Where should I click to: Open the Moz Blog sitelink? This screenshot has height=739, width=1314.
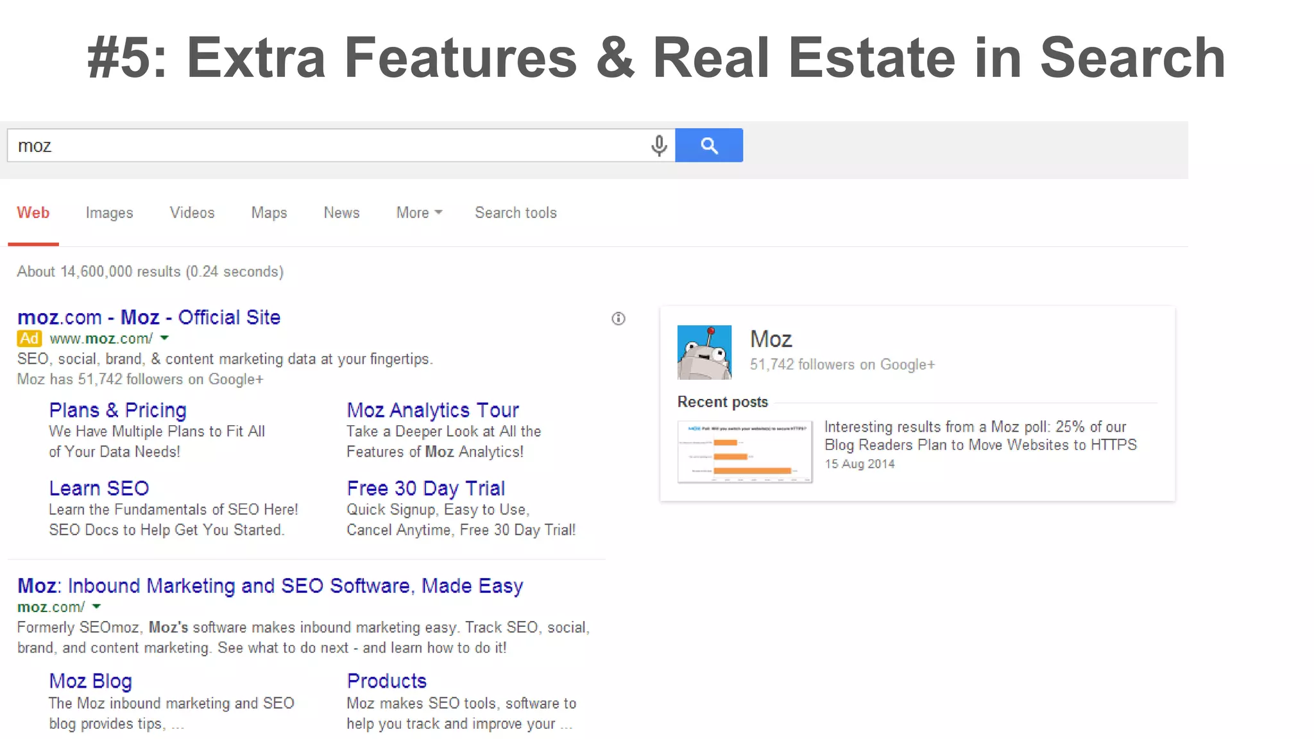[x=90, y=681]
